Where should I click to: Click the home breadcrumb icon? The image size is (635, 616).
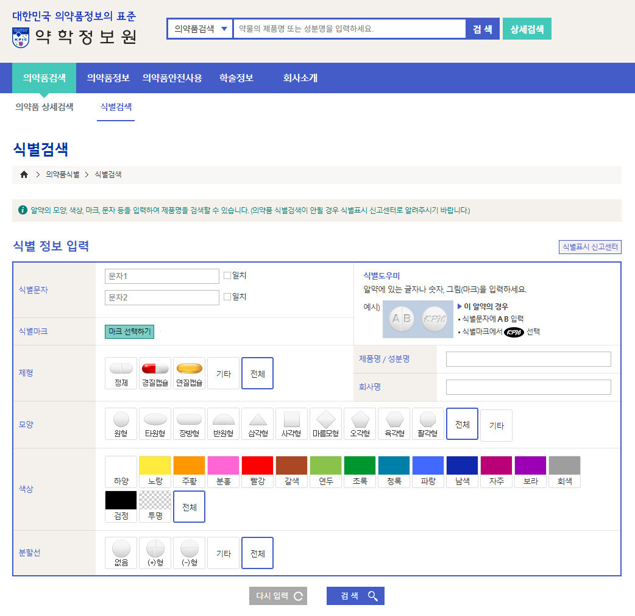tap(23, 174)
